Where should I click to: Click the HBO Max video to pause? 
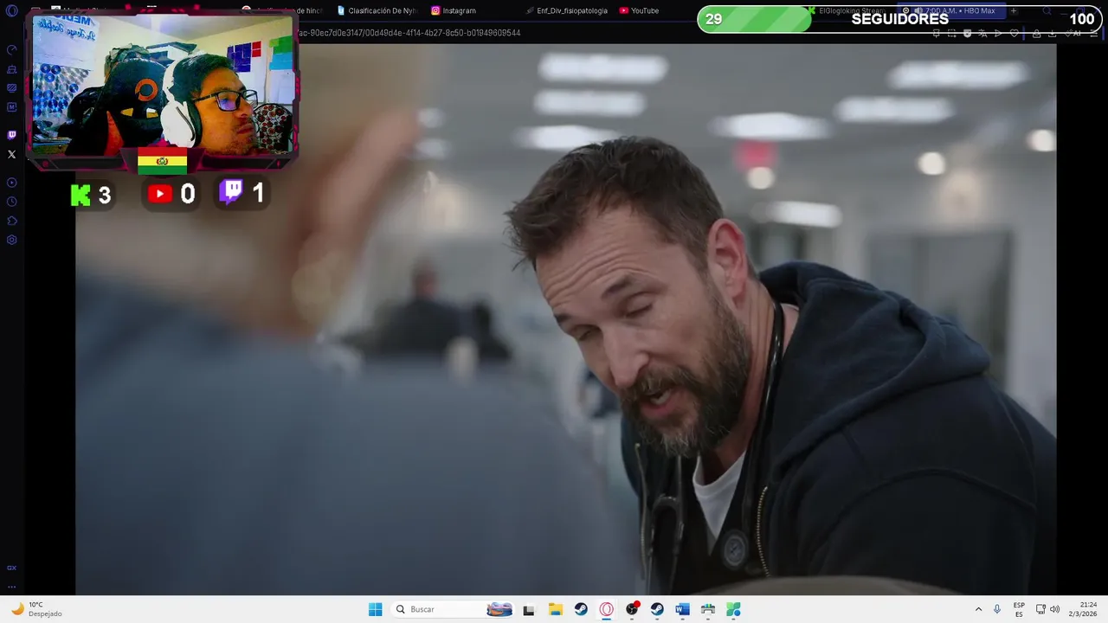(565, 319)
